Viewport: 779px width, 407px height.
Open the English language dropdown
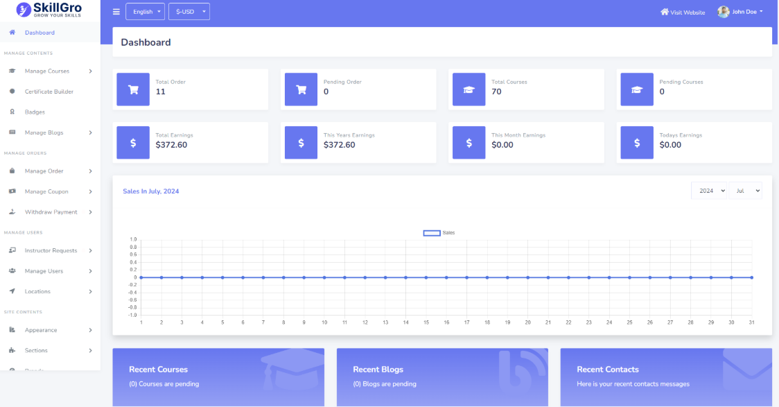pyautogui.click(x=145, y=12)
